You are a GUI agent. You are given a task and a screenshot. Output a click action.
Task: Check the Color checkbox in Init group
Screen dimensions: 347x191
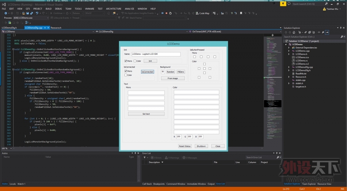point(135,61)
